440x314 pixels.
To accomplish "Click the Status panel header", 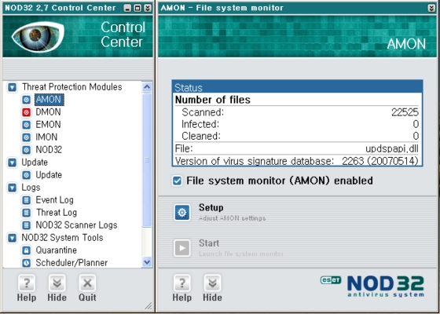I will pyautogui.click(x=298, y=87).
